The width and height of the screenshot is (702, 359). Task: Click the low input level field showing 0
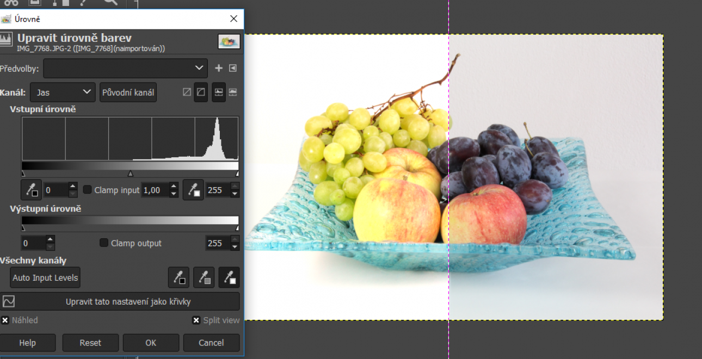[x=56, y=190]
